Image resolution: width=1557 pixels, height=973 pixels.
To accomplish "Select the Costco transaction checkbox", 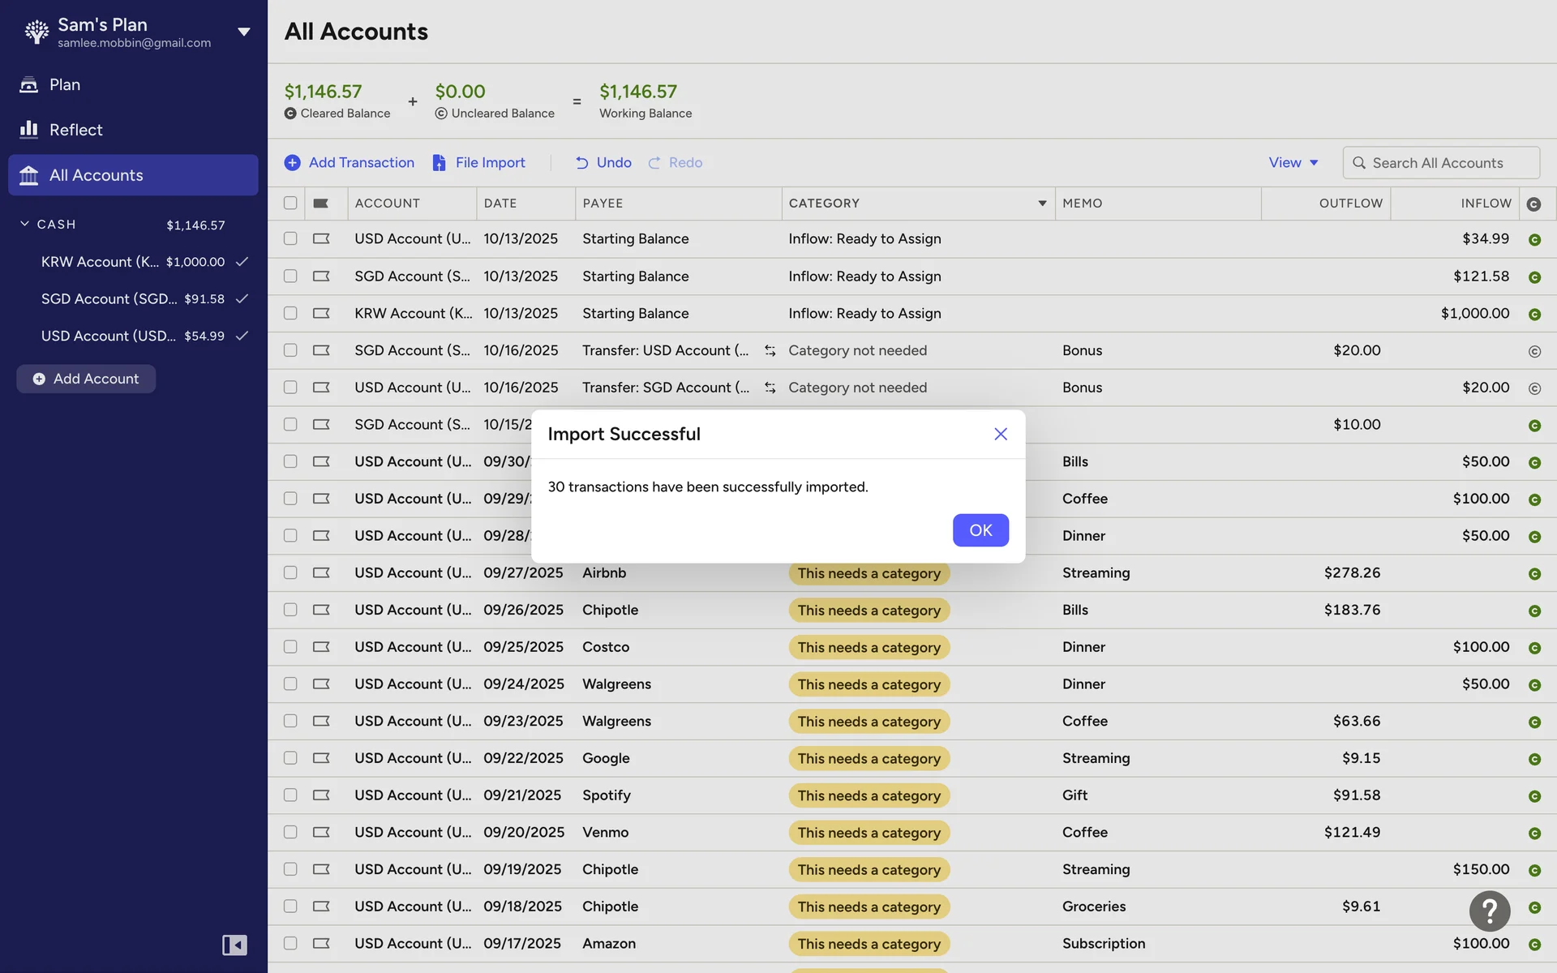I will tap(290, 647).
